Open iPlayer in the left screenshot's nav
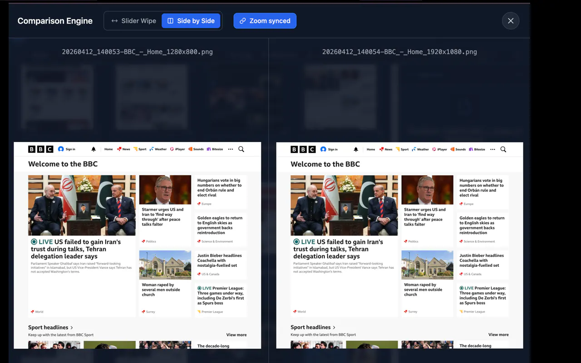 click(177, 149)
